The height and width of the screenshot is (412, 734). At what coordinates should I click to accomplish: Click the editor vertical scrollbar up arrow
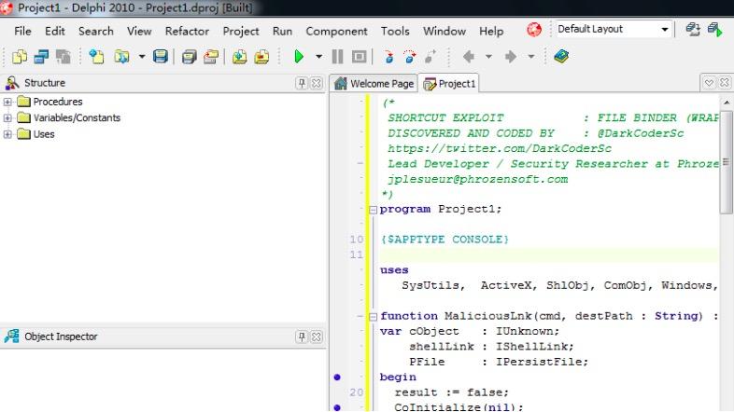tap(726, 103)
